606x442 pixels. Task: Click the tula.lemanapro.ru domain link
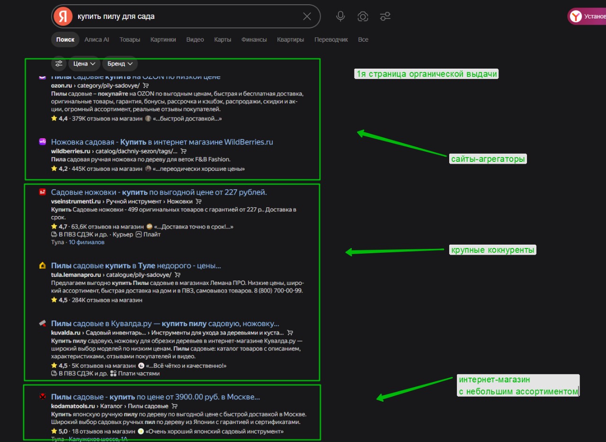(x=76, y=275)
